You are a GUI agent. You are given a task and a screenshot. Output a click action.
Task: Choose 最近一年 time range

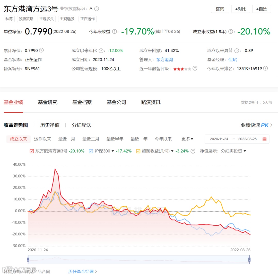pos(139,139)
